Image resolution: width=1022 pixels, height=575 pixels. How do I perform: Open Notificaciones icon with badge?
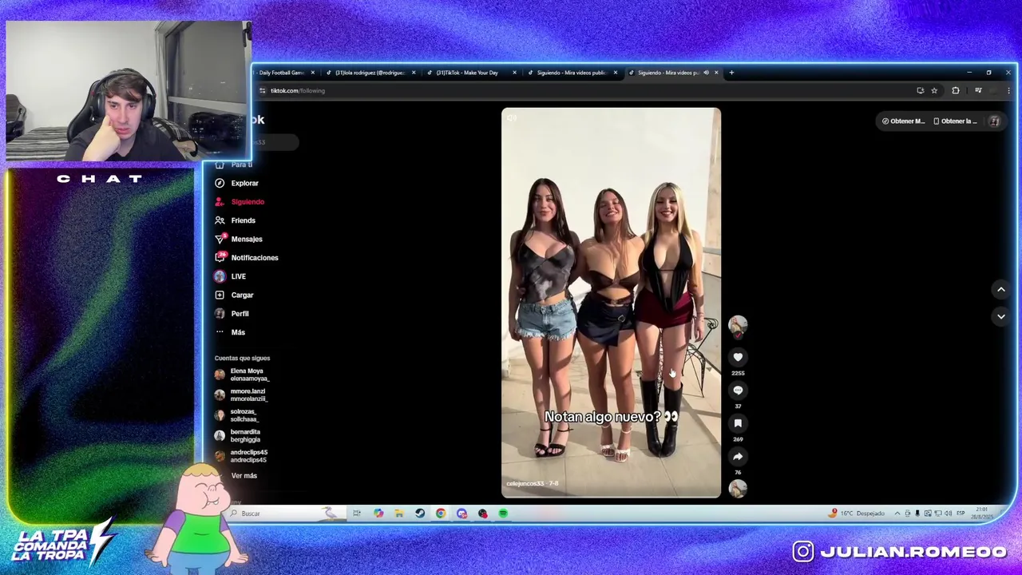[220, 257]
